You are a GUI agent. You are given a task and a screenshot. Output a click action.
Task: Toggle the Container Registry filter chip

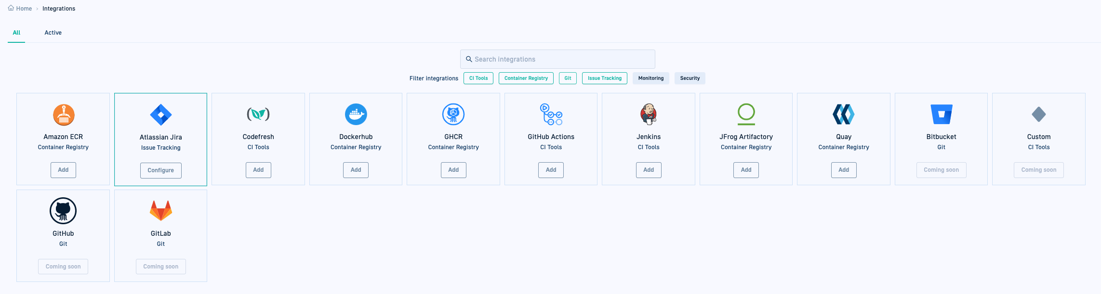pyautogui.click(x=526, y=78)
